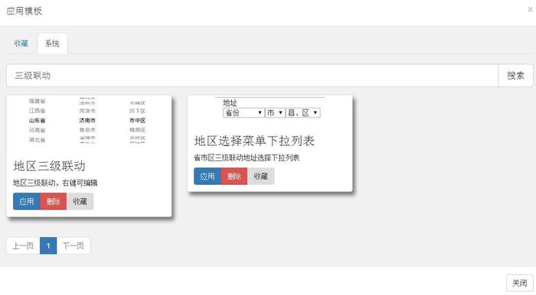Select the 系统 tab
Image resolution: width=536 pixels, height=295 pixels.
52,44
